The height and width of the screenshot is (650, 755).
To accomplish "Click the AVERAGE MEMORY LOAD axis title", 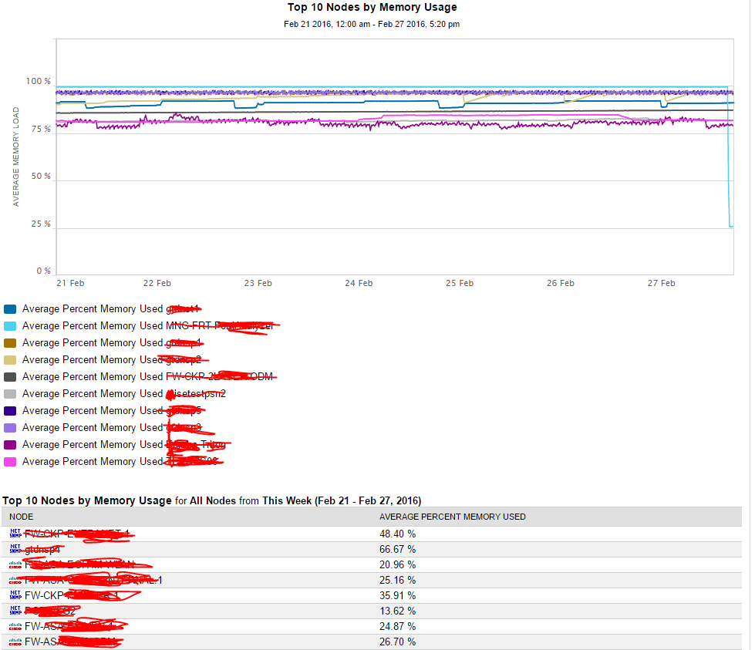I will click(16, 157).
